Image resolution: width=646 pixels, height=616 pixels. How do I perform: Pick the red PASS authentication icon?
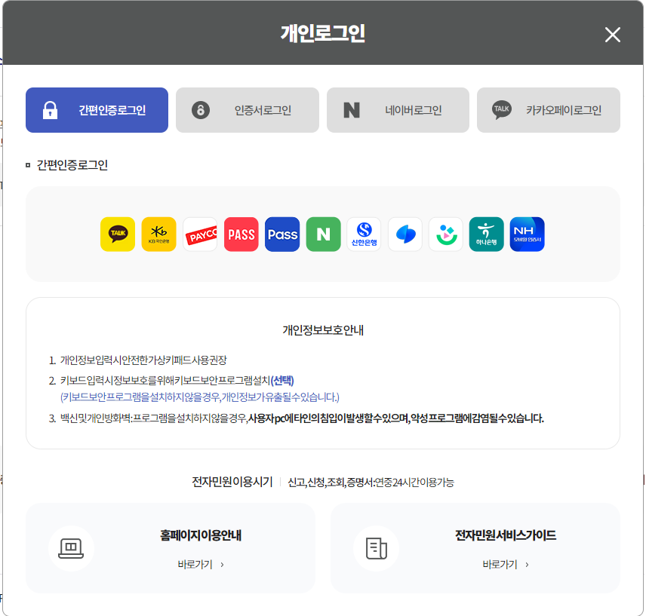(x=241, y=234)
